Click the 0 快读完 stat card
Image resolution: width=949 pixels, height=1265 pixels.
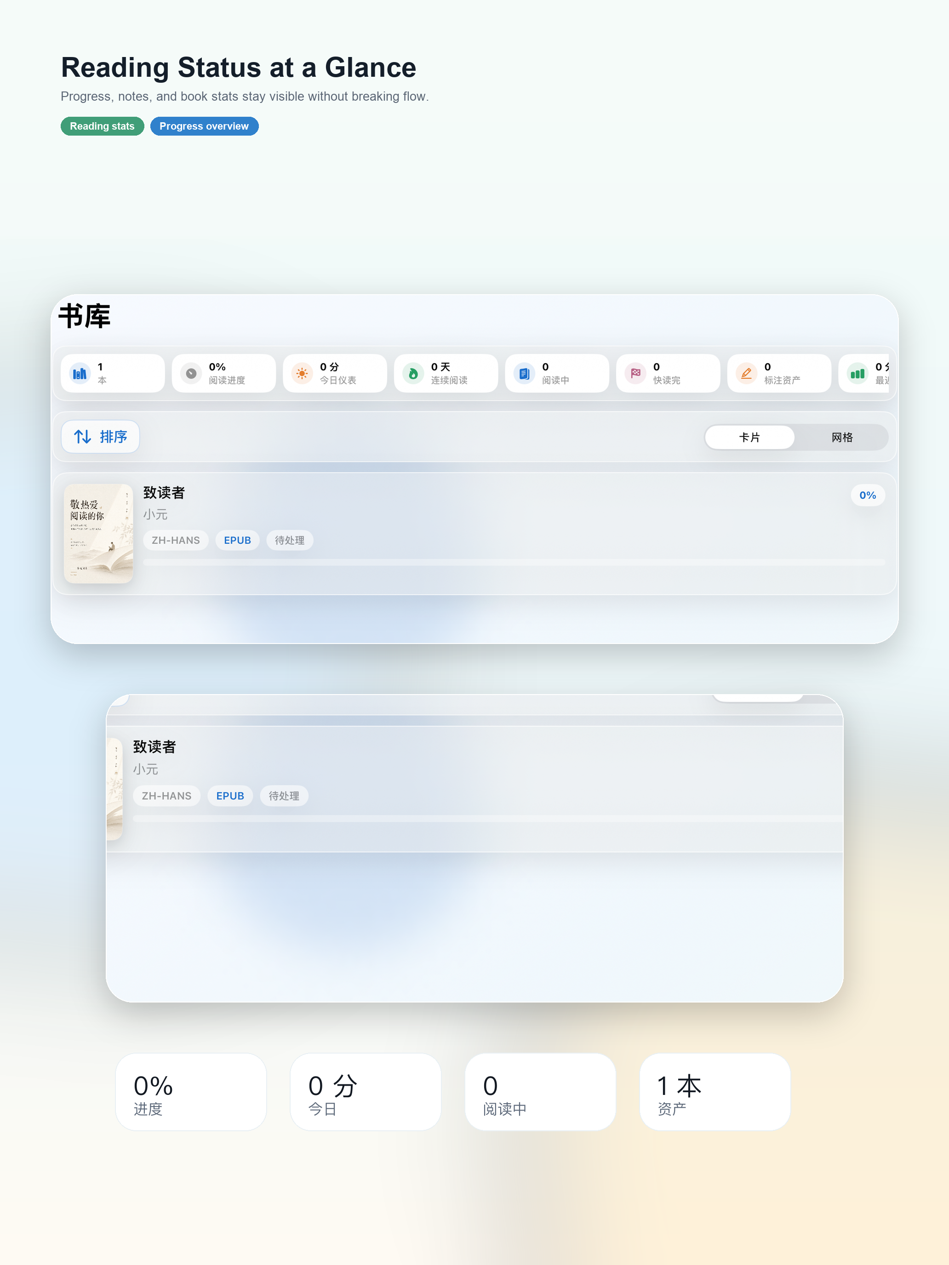tap(668, 373)
